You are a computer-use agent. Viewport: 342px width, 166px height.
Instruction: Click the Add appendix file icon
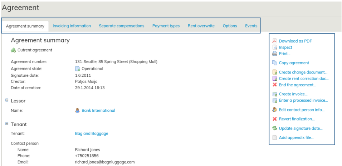coord(274,138)
